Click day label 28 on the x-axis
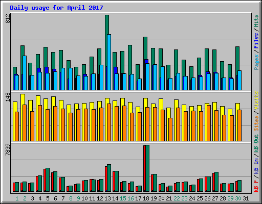The image size is (262, 204). click(223, 198)
